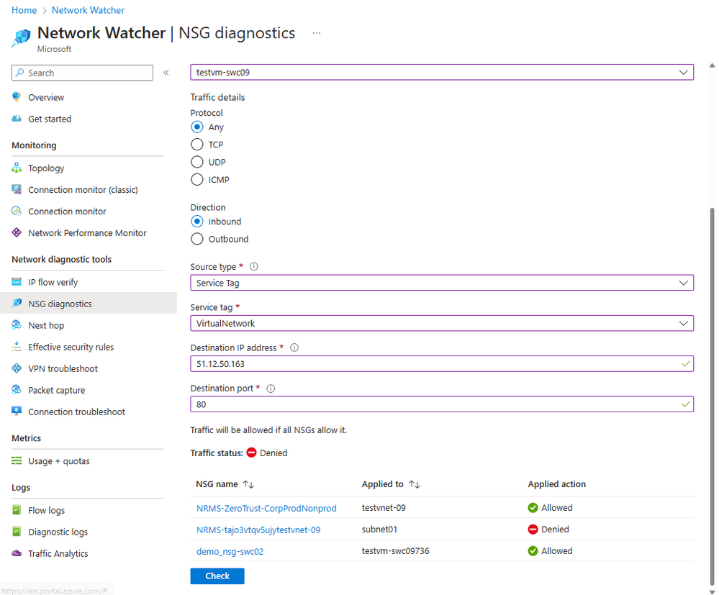Click the scrollbar down arrow
The image size is (719, 595).
point(712,591)
